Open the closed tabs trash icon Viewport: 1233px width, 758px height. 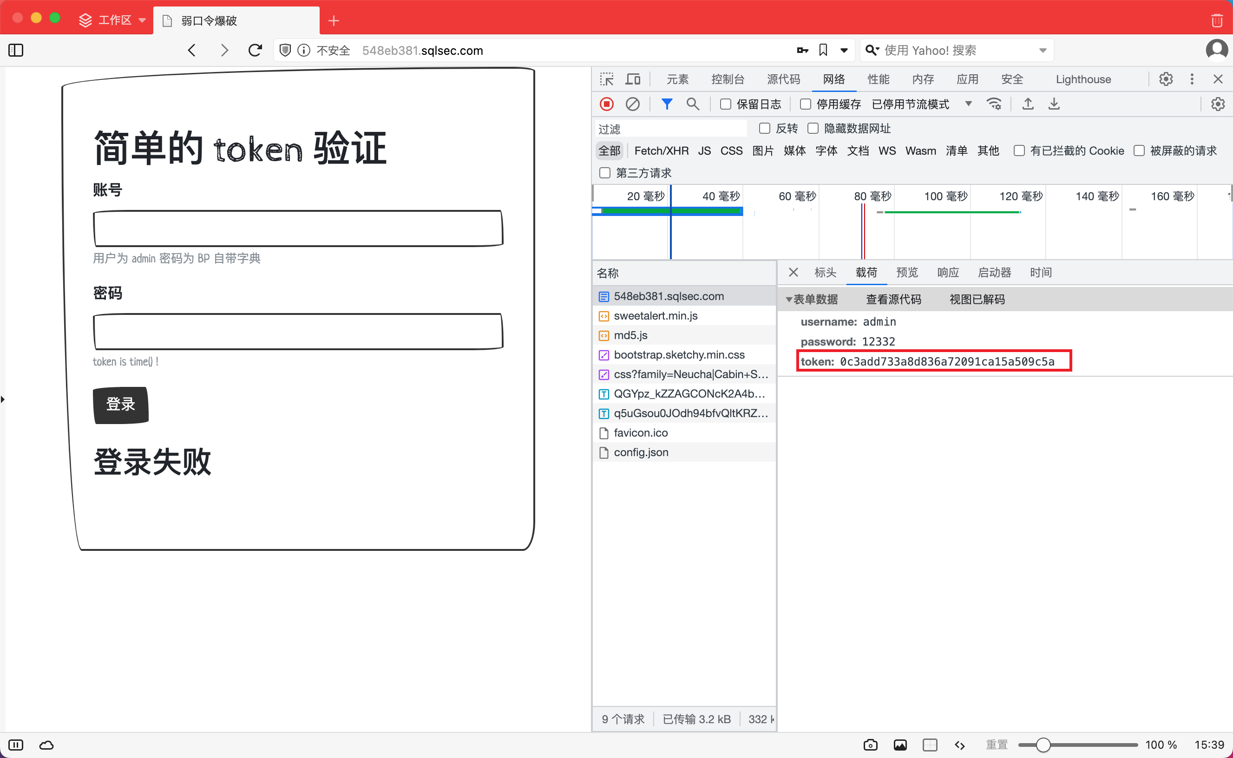point(1216,20)
